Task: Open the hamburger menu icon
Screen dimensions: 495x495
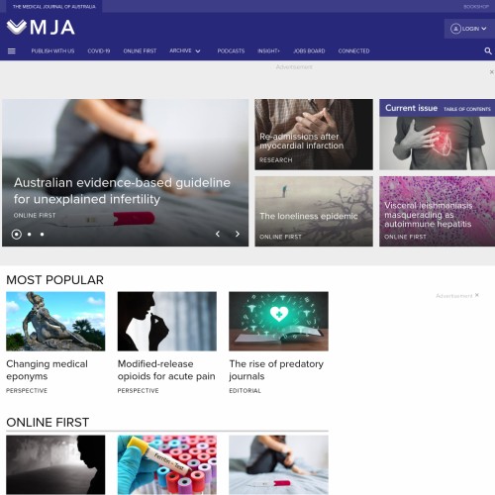Action: tap(12, 51)
